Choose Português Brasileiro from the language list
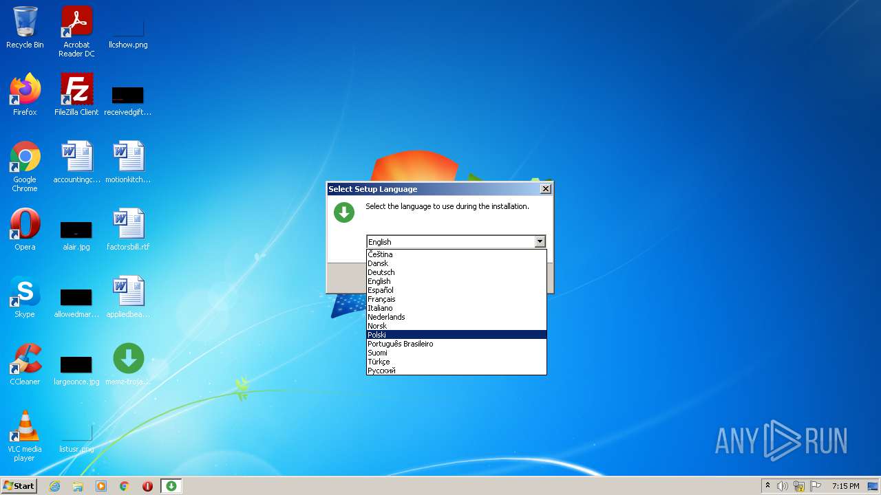 coord(456,344)
